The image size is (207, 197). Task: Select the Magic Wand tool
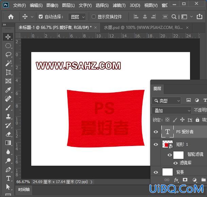coord(8,63)
